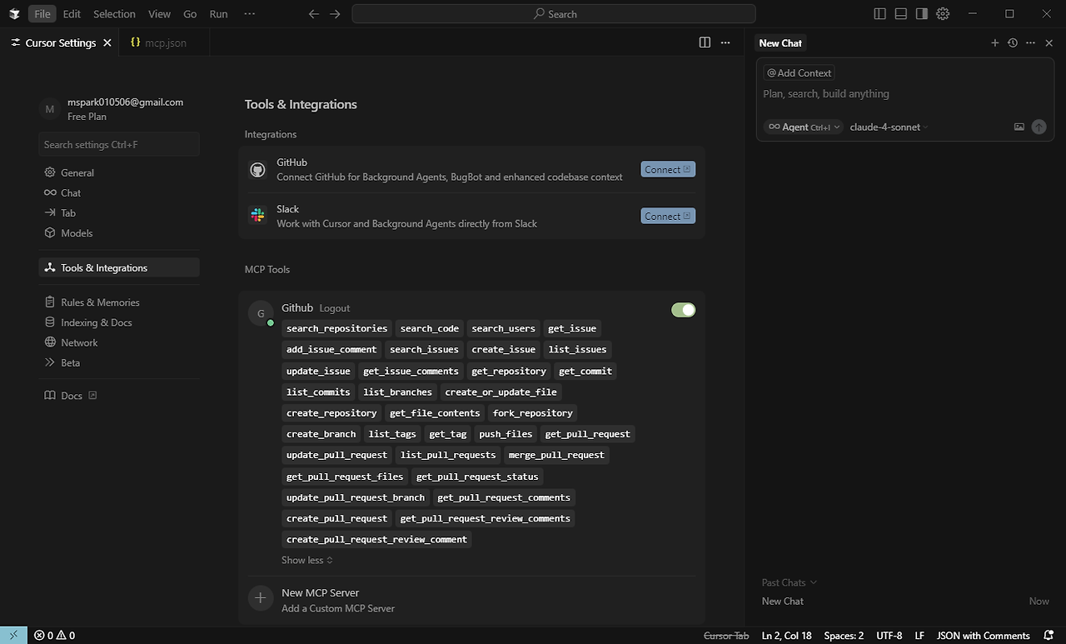Split the editor to the right
1066x644 pixels.
[x=705, y=42]
